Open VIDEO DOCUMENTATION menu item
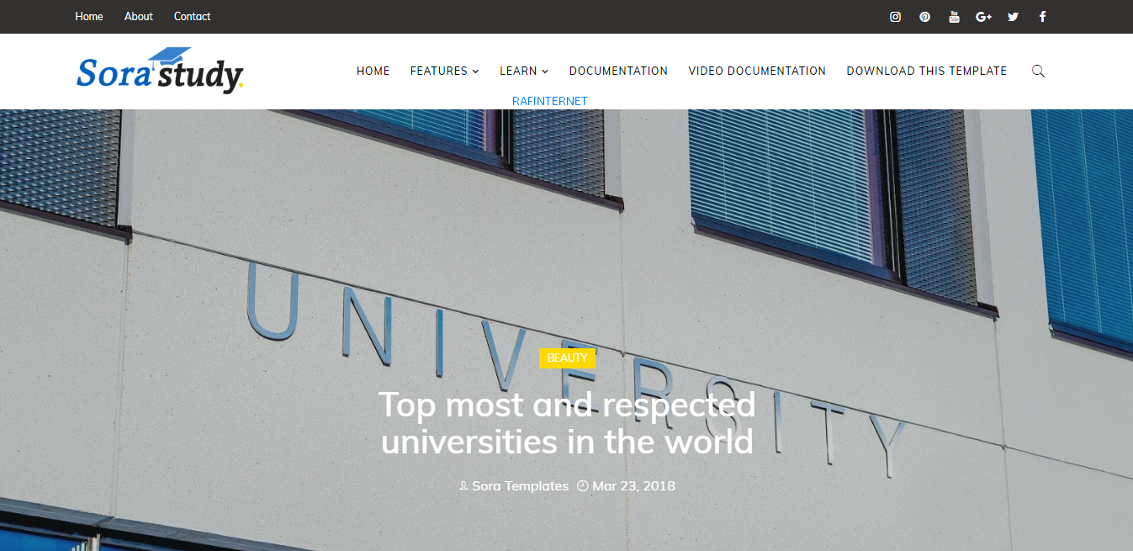The height and width of the screenshot is (551, 1133). click(x=757, y=71)
